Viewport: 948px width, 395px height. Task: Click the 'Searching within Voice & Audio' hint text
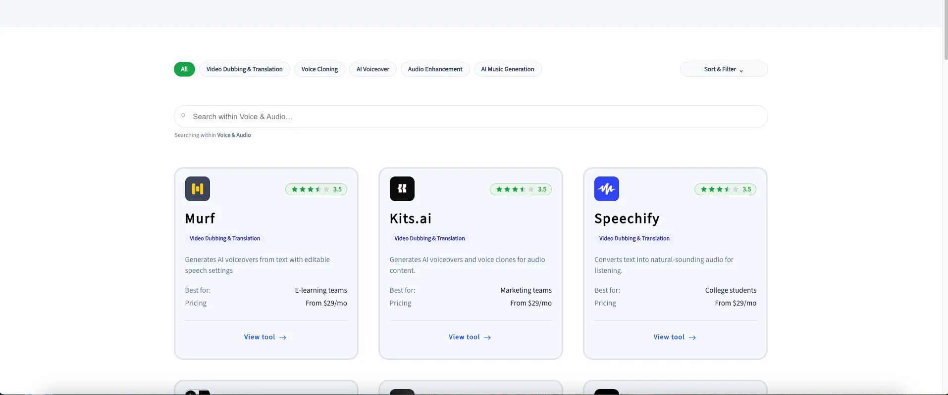213,135
